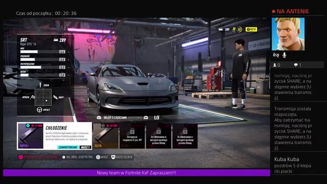Viewport: 327px width, 184px height.
Task: Click the L1 shoulder button icon
Action: pyautogui.click(x=99, y=118)
